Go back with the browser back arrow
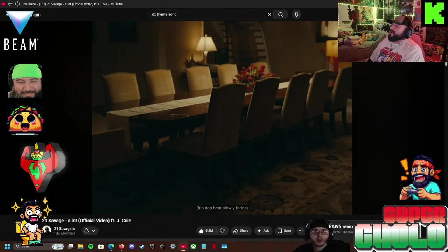The image size is (448, 252). (x=10, y=4)
